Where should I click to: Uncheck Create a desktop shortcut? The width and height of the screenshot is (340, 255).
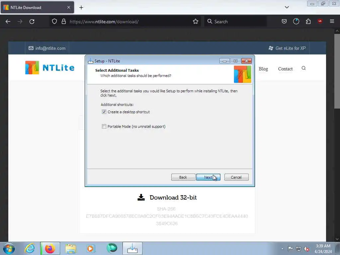coord(104,112)
